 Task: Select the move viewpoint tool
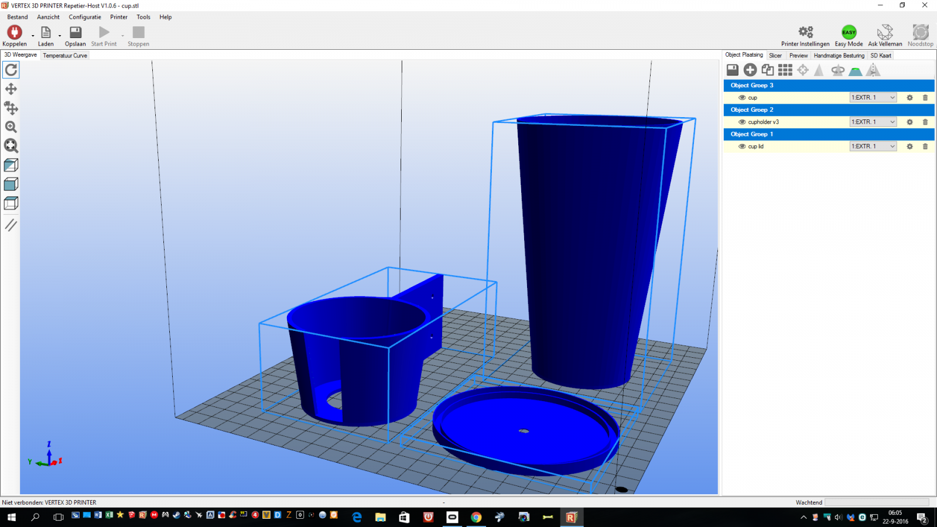pos(11,89)
